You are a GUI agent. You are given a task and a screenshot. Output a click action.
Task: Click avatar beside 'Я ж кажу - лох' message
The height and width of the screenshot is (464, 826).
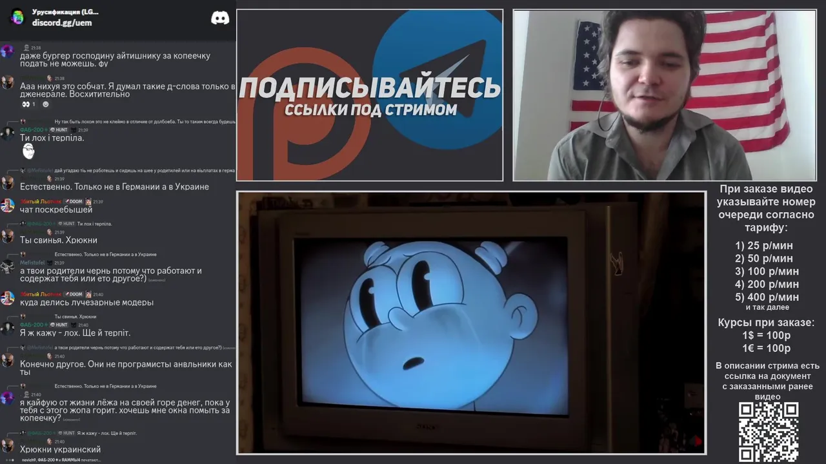coord(7,329)
